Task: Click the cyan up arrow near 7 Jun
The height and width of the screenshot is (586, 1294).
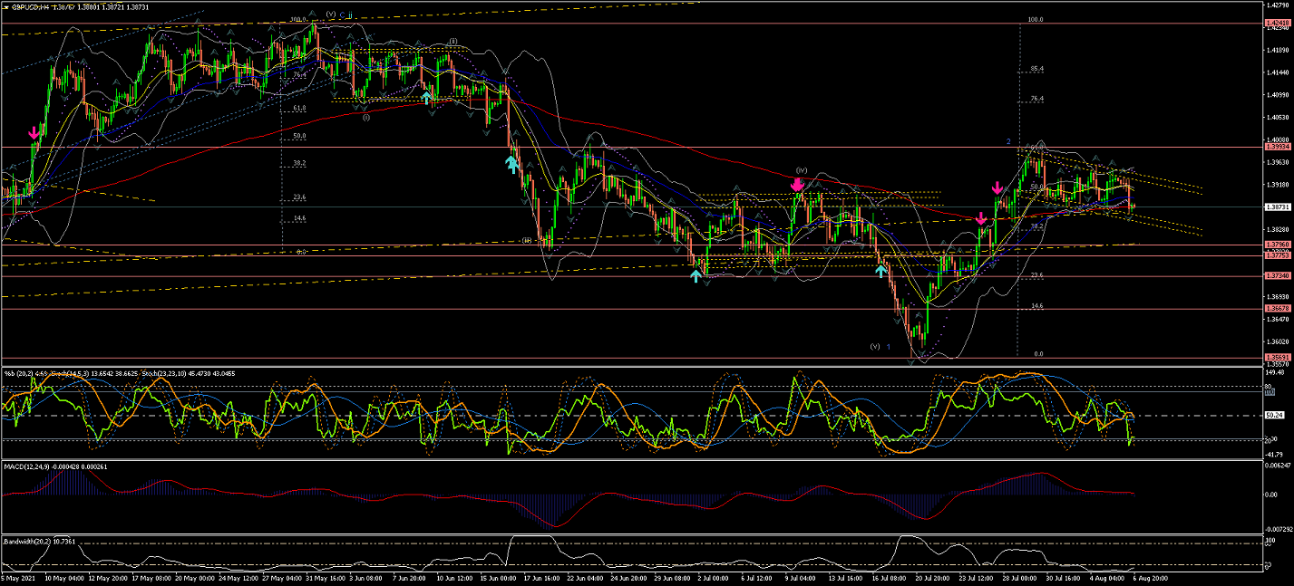Action: (x=426, y=96)
